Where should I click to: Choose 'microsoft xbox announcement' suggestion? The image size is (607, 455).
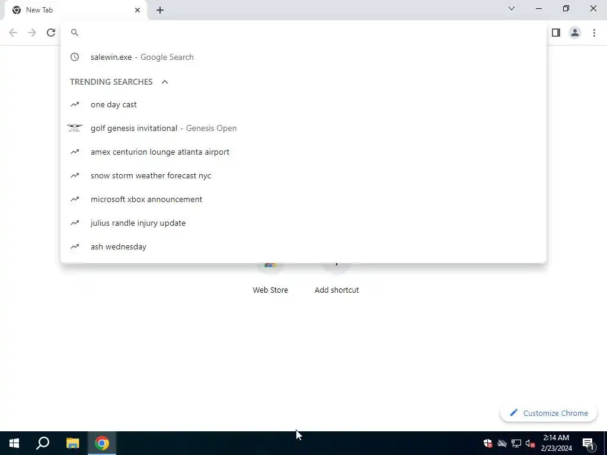point(303,199)
